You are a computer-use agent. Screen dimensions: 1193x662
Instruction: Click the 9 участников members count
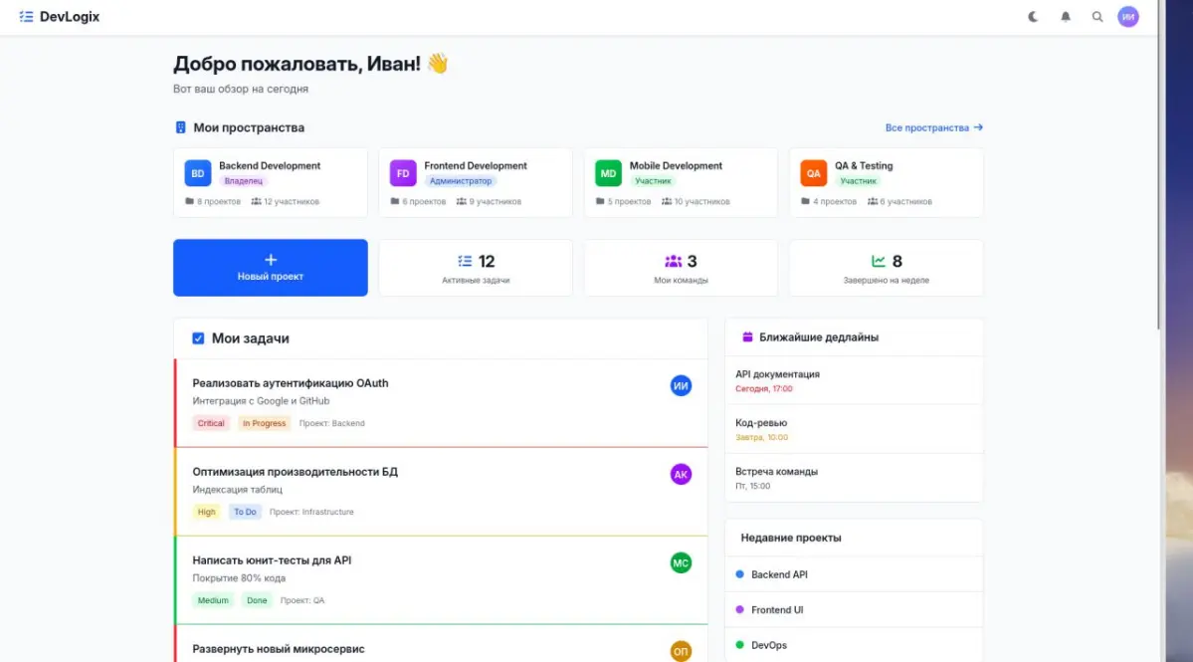click(x=489, y=202)
